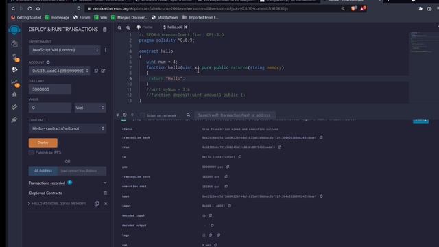Click the terminal transaction hash search field
This screenshot has height=247, width=439.
pyautogui.click(x=235, y=115)
